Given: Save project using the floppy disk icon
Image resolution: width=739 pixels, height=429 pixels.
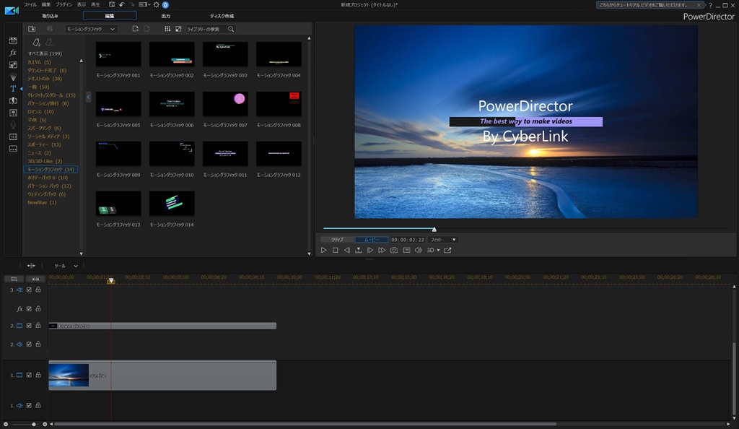Looking at the screenshot, I should (112, 5).
